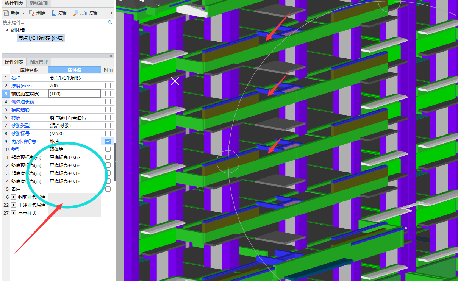Image resolution: width=458 pixels, height=281 pixels.
Task: Click the empty 备注 value cell
Action: tap(75, 189)
